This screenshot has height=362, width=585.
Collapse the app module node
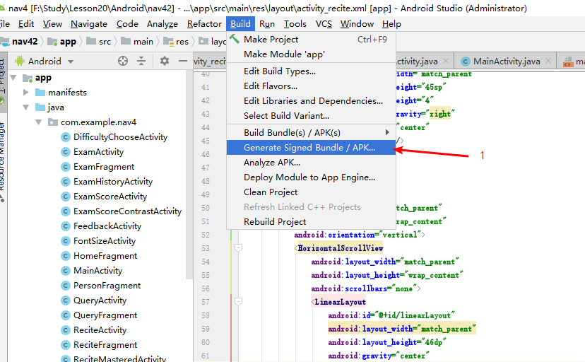(13, 78)
